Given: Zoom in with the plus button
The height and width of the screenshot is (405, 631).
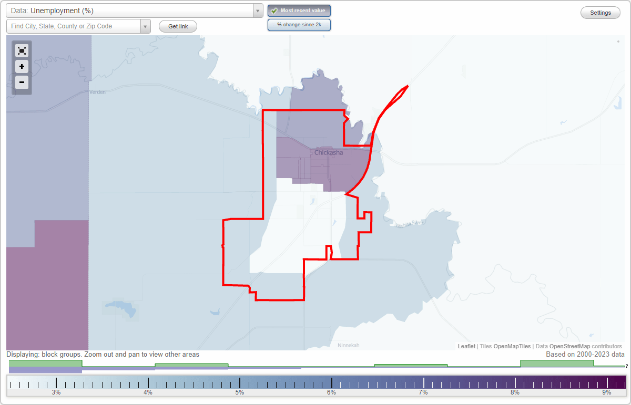Looking at the screenshot, I should (x=22, y=67).
